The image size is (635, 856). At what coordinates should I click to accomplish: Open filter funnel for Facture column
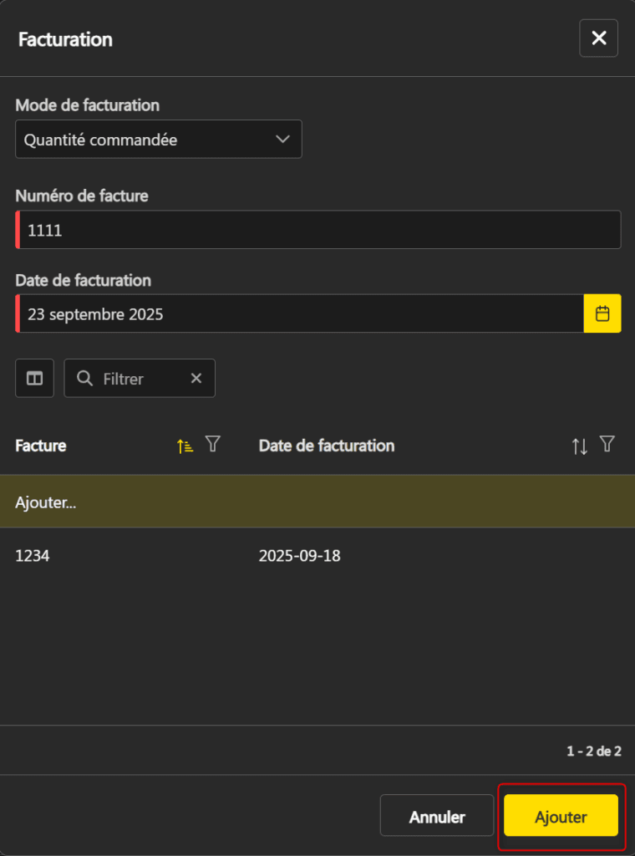coord(213,445)
